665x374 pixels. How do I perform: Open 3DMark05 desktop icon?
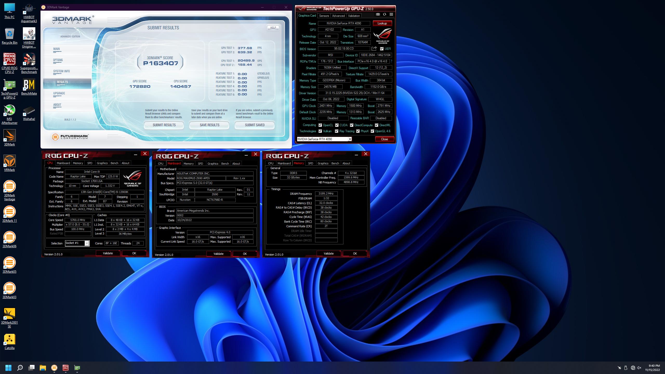[x=10, y=265]
